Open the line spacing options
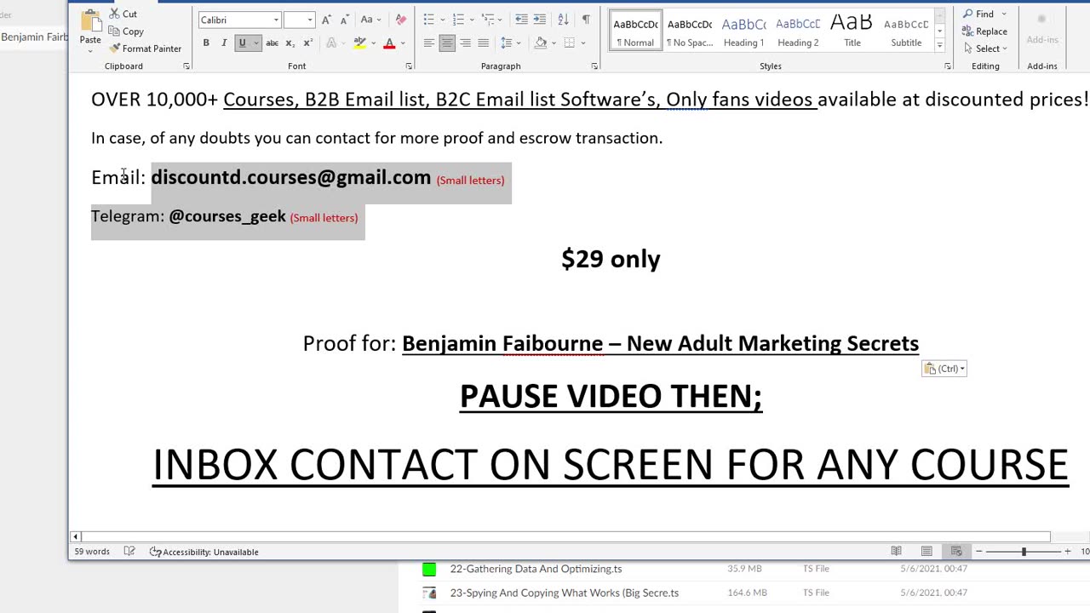The width and height of the screenshot is (1090, 613). coord(509,43)
